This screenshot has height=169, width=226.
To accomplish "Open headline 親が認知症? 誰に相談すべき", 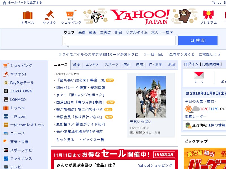I will [x=80, y=110].
